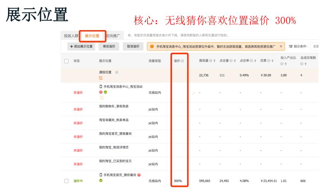
Task: Switch to the 投放人群 tab
Action: pos(71,35)
